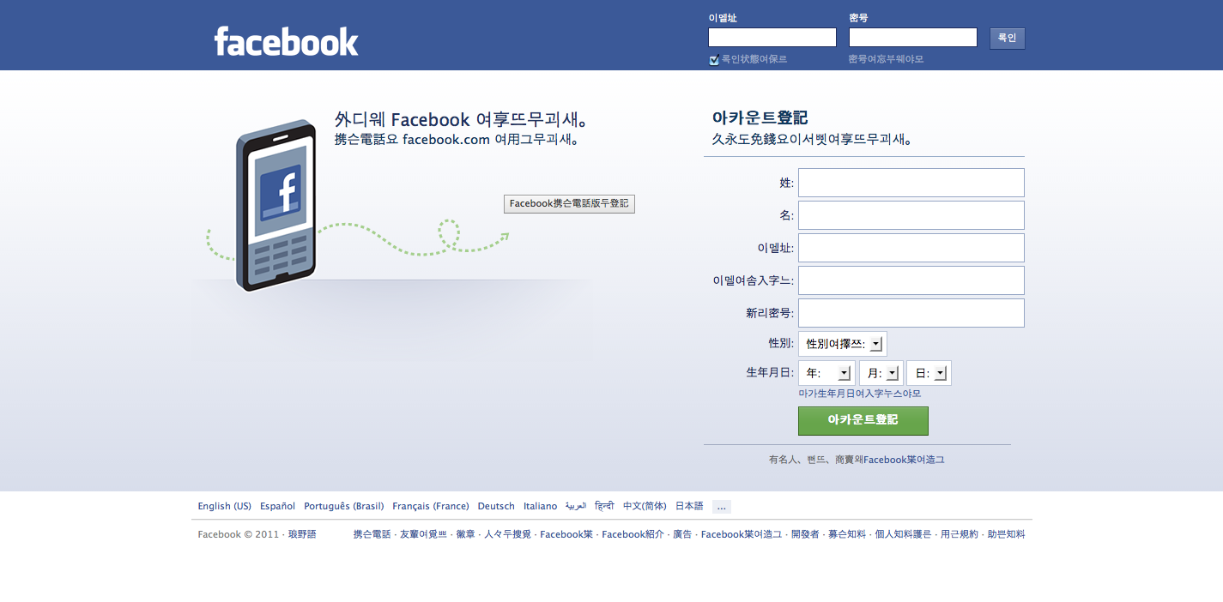Open the 個人知料護른 privacy footer link
The width and height of the screenshot is (1223, 602).
click(903, 534)
